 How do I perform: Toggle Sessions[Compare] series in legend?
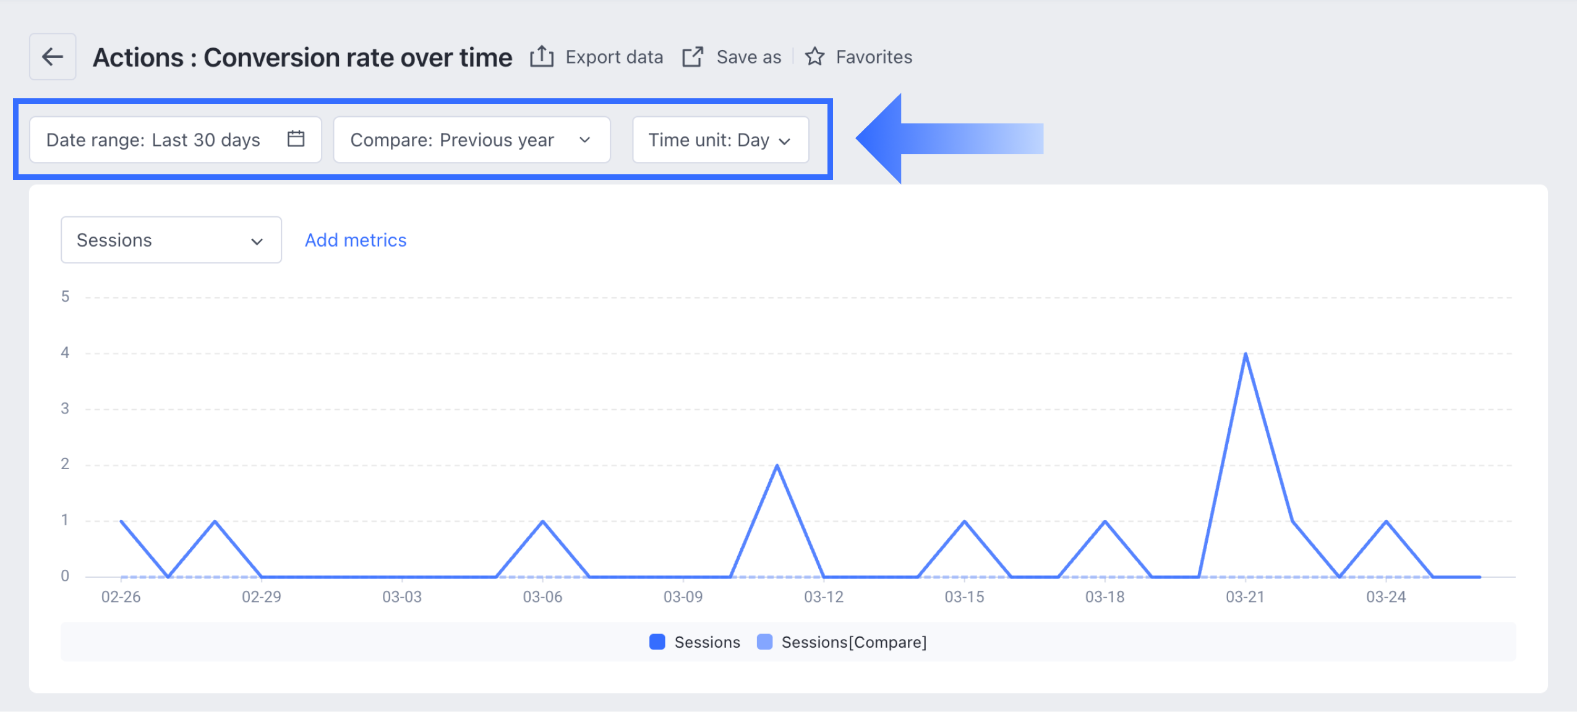(x=853, y=642)
